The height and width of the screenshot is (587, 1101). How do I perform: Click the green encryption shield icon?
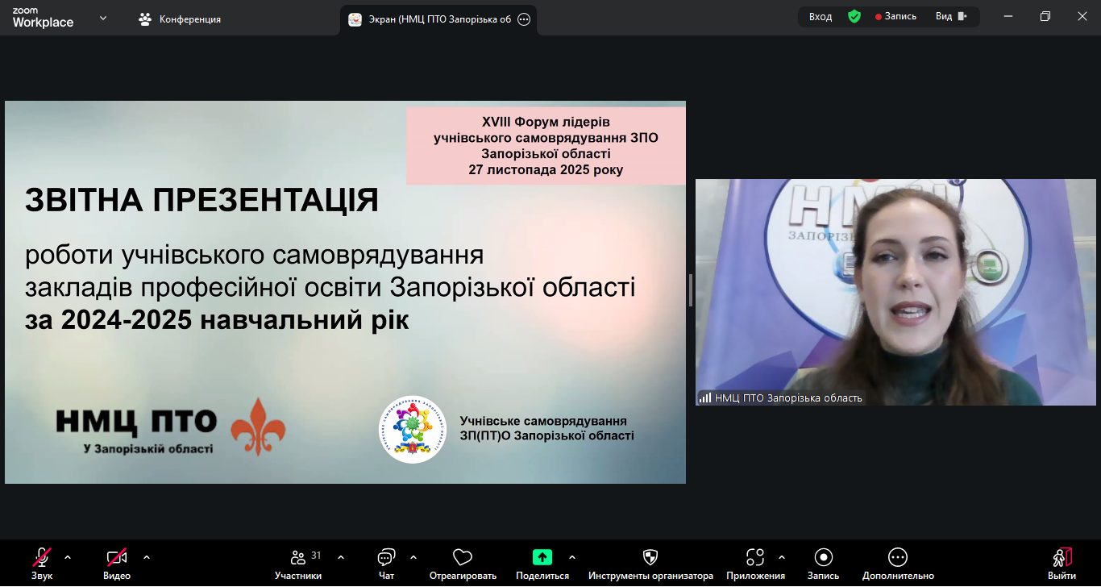point(854,16)
